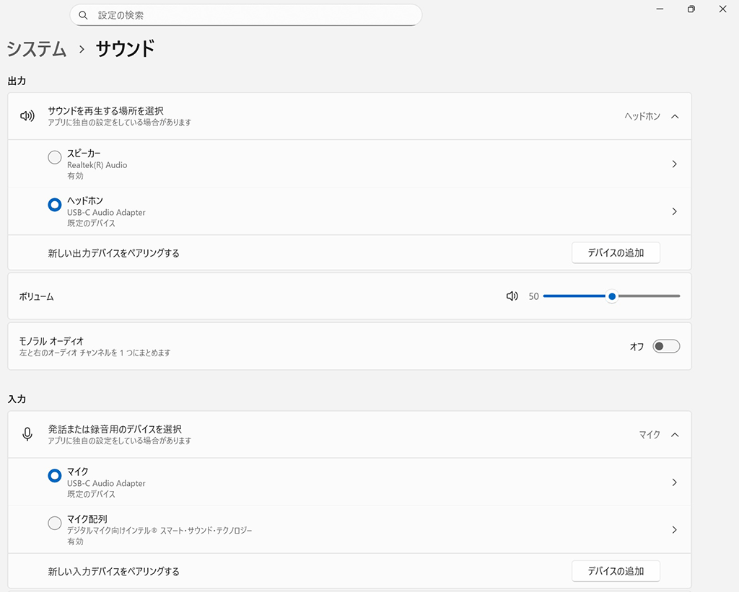Collapse the input device list chevron
This screenshot has width=739, height=592.
tap(675, 435)
